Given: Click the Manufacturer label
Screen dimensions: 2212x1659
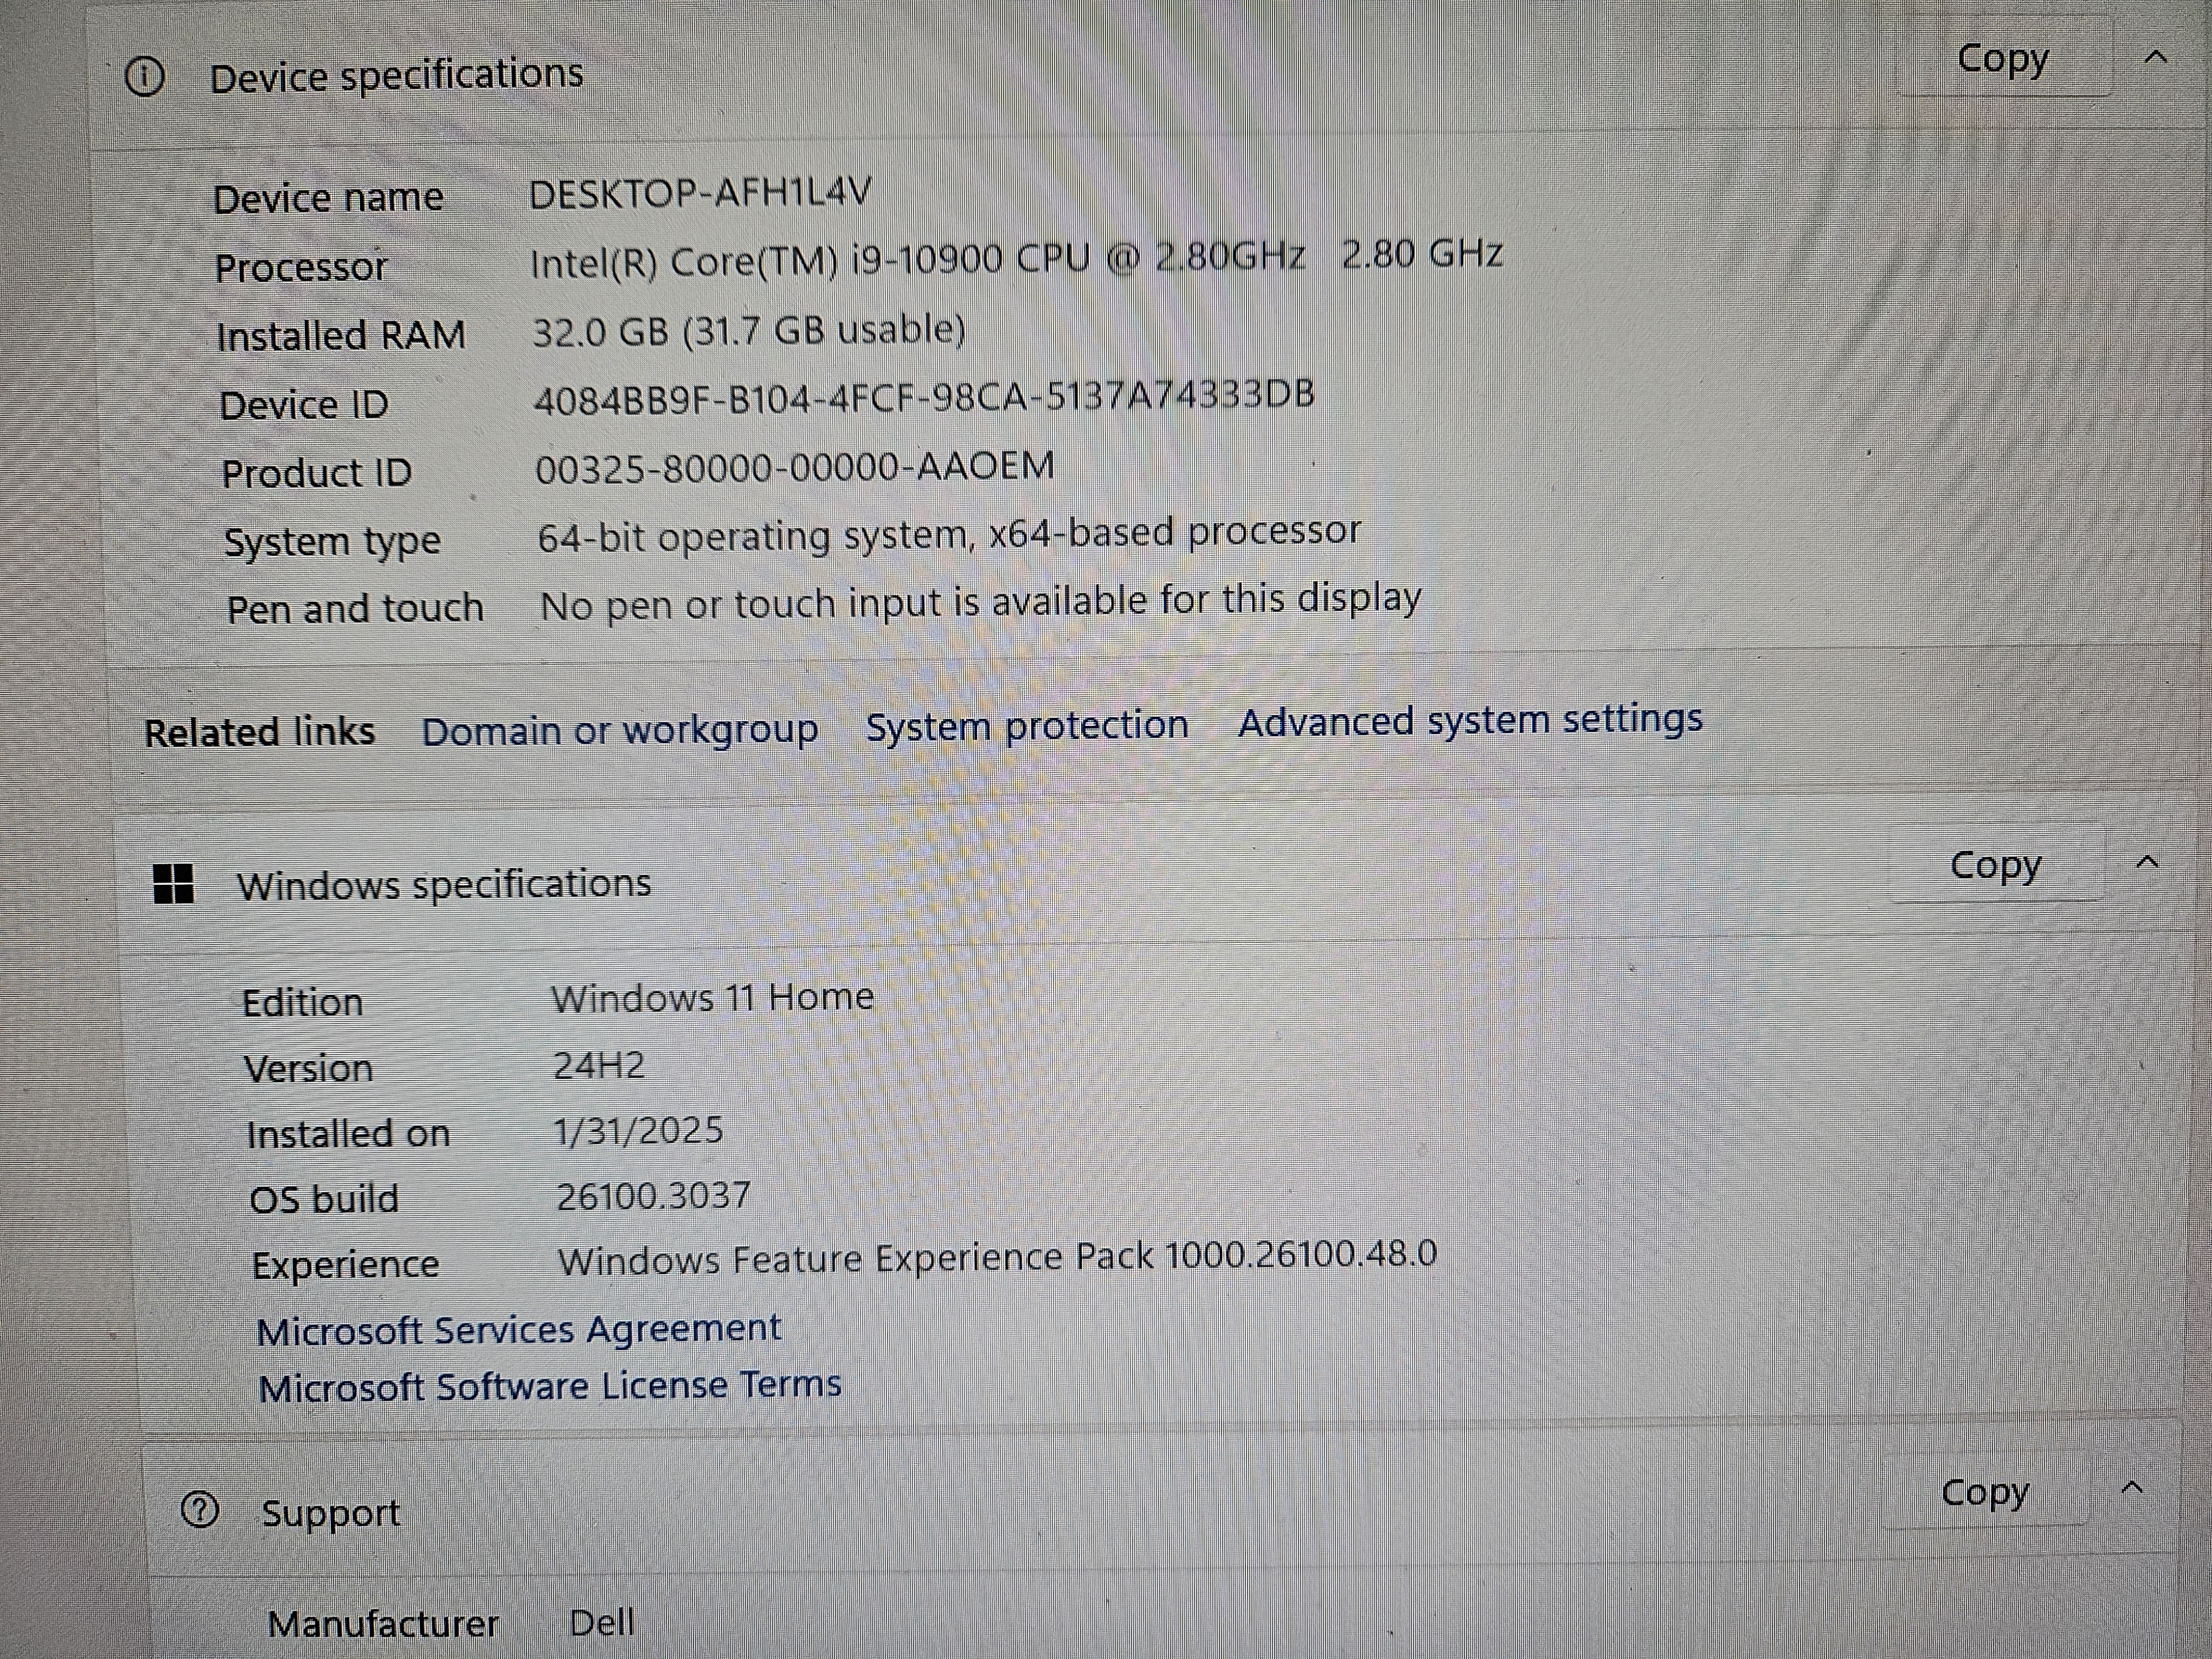Looking at the screenshot, I should coord(383,1624).
